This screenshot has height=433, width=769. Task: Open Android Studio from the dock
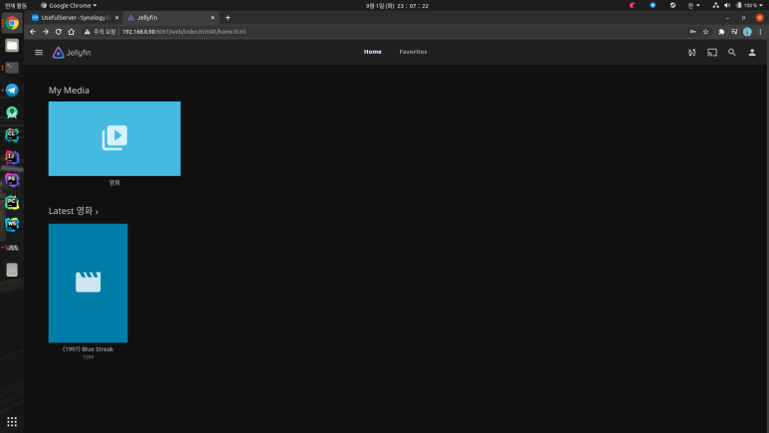click(12, 112)
